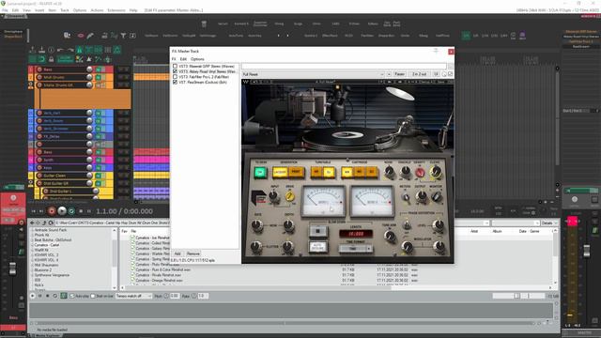Click the plugin Output knob

[422, 196]
